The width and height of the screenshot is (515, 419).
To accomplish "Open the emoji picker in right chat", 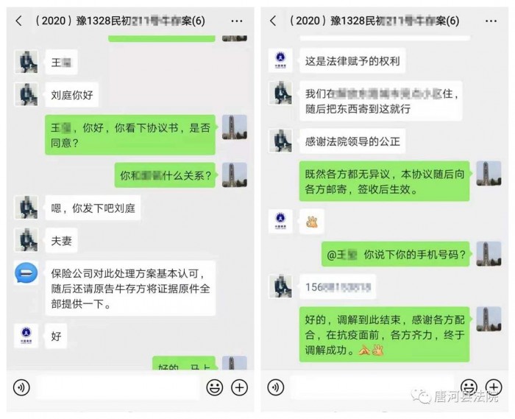I will [x=469, y=387].
